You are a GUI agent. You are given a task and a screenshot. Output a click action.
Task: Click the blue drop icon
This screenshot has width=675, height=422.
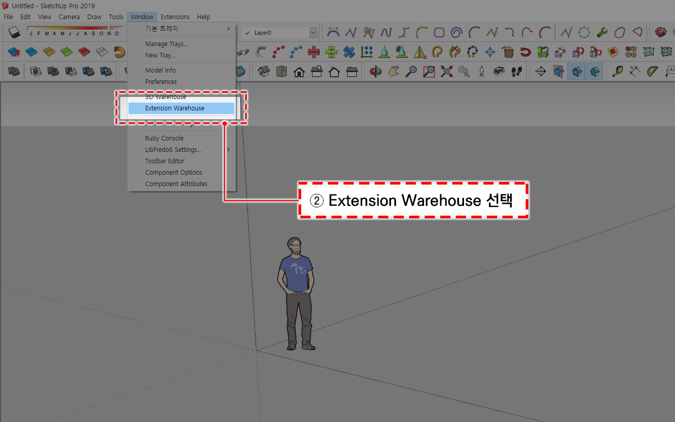pos(384,52)
